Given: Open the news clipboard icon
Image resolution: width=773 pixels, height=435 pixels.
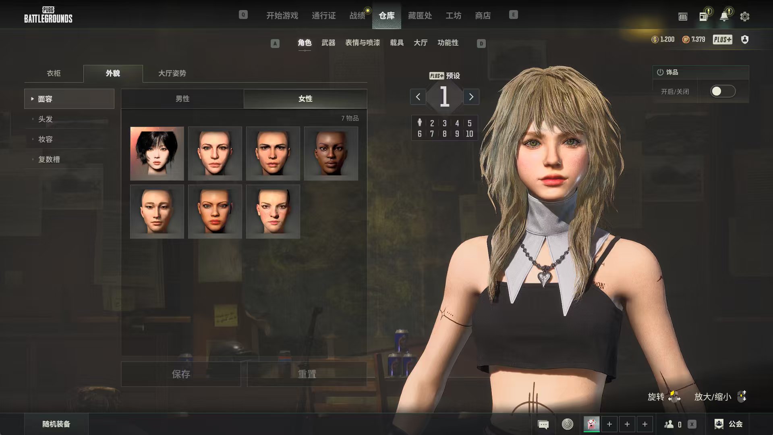Looking at the screenshot, I should tap(703, 17).
